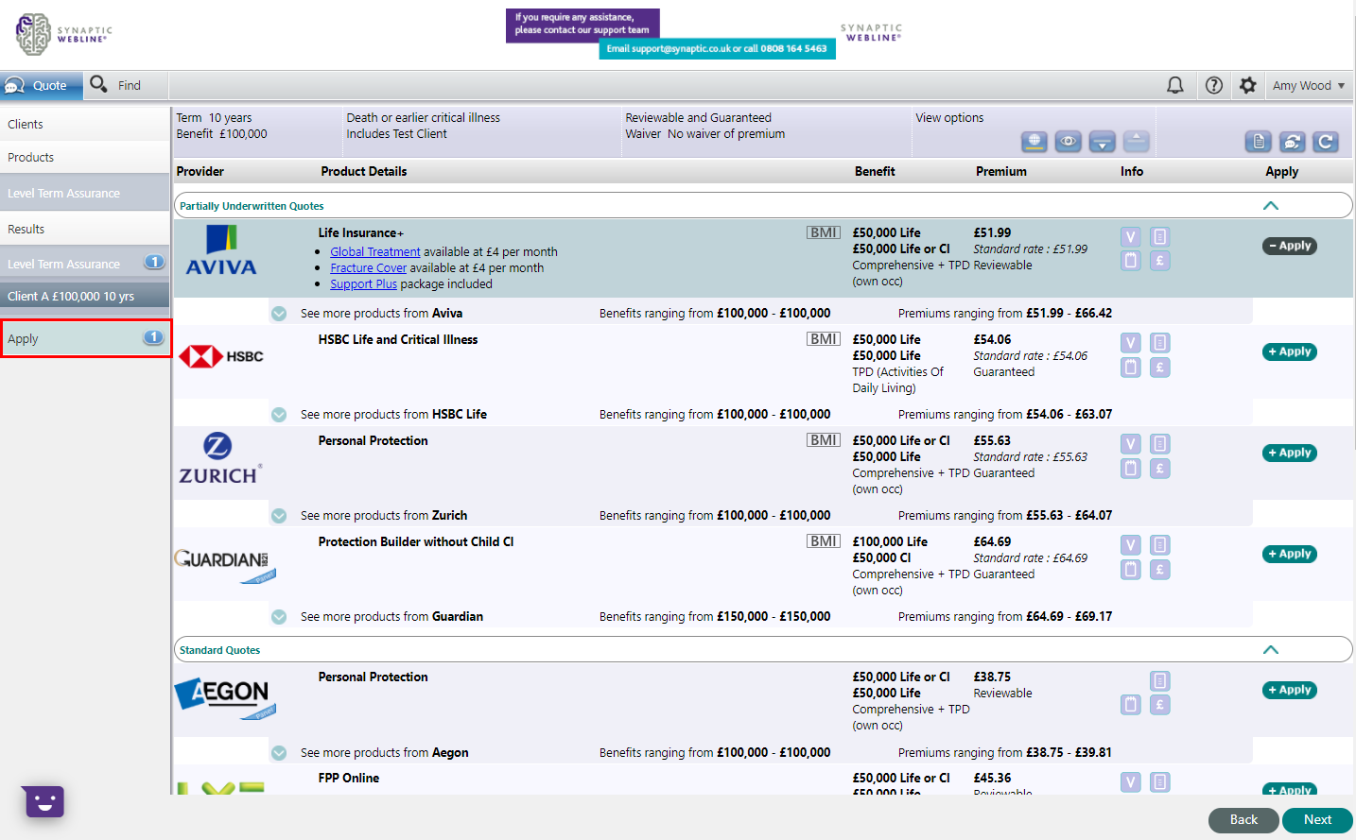
Task: Open the document info icon for Zurich
Action: pyautogui.click(x=1160, y=444)
